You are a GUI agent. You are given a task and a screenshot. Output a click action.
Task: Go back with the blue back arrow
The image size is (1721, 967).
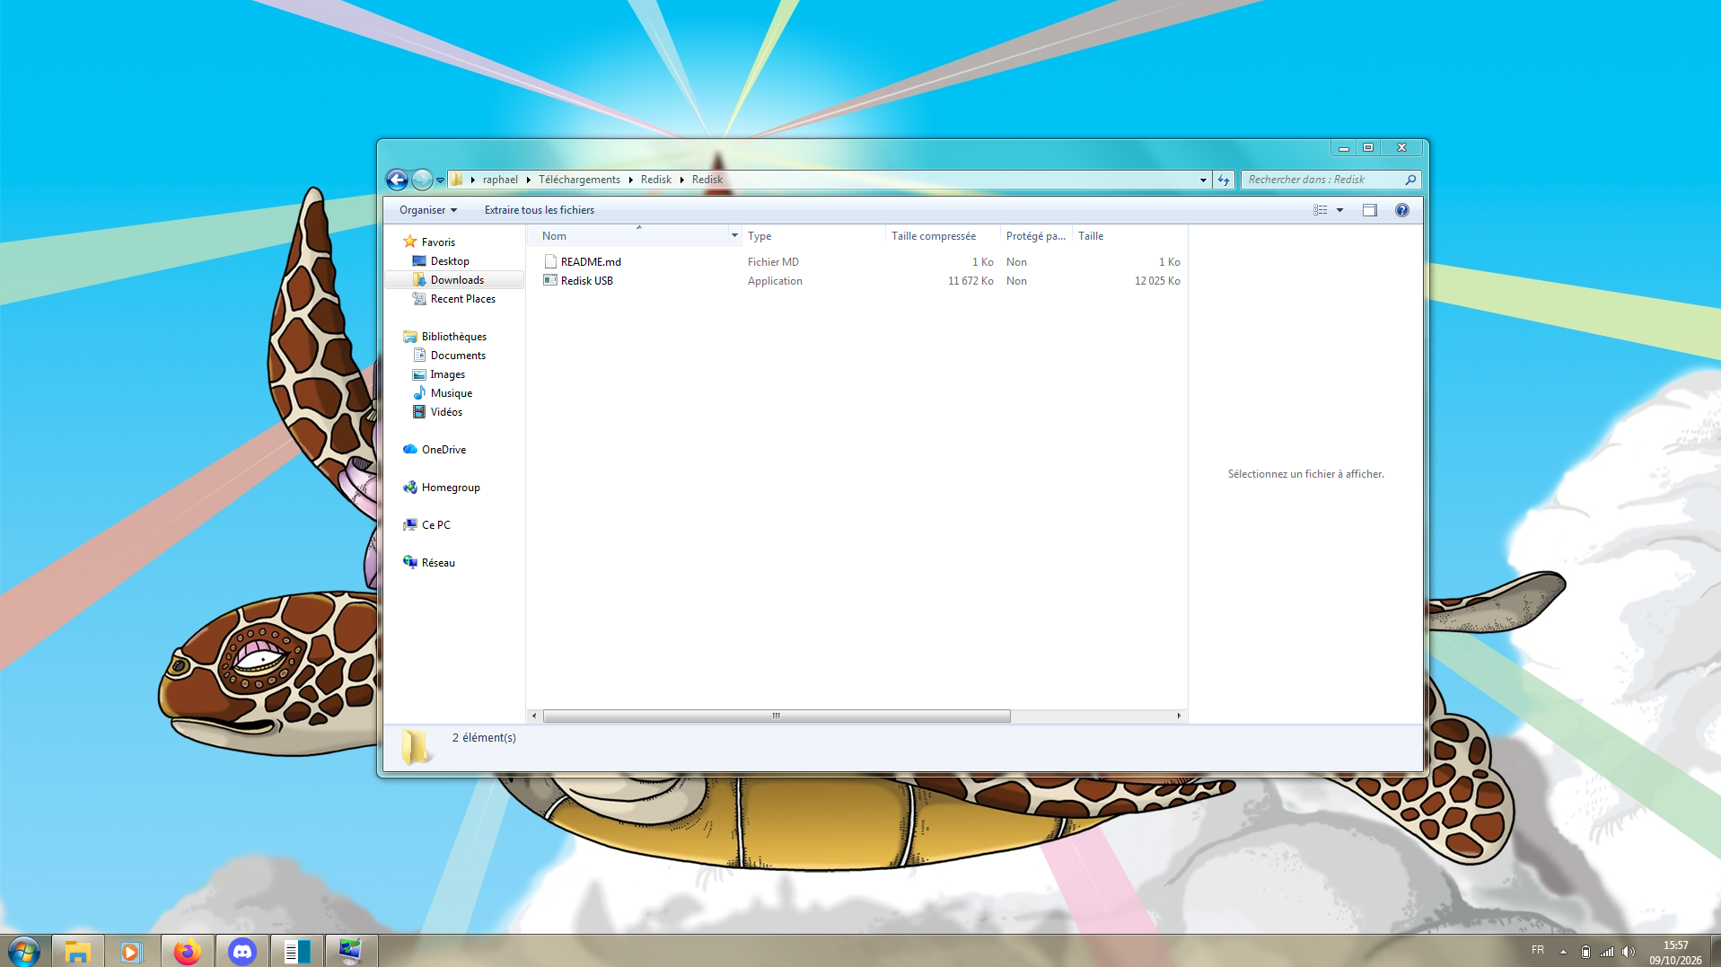point(397,180)
